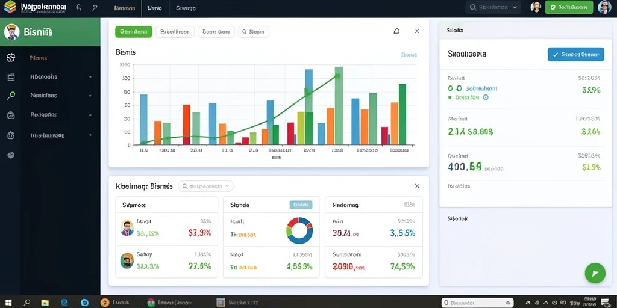
Task: Click the stacked-layers app logo in top-left corner
Action: coord(10,7)
